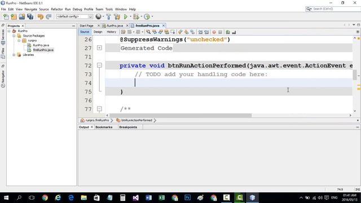361x203 pixels.
Task: Open the default config dropdown
Action: (74, 16)
